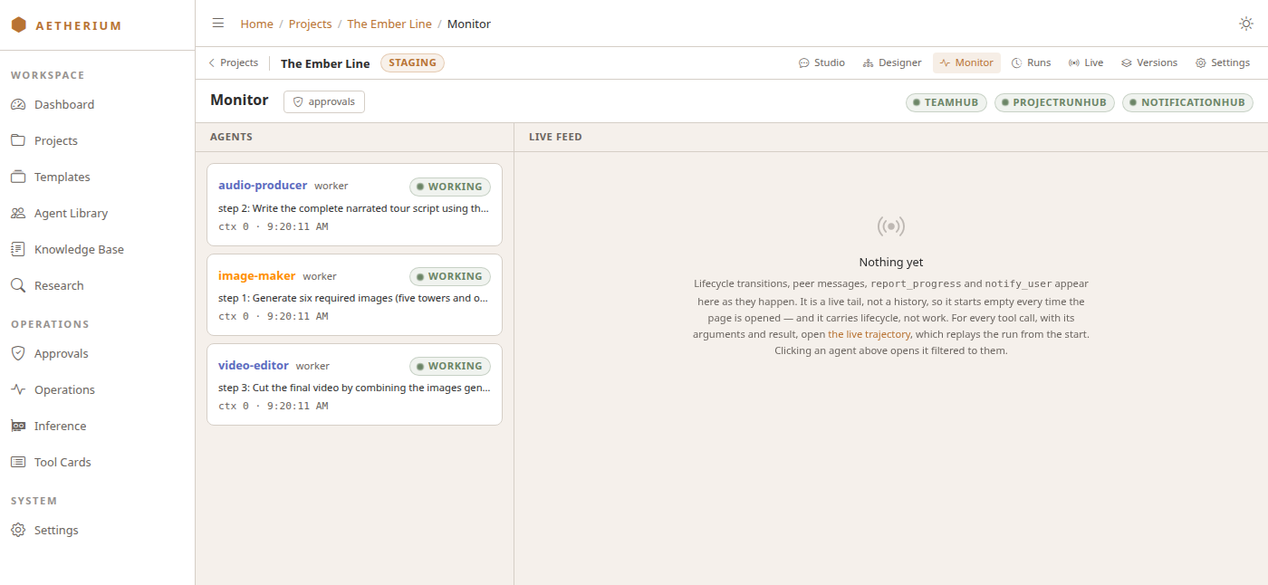Open the Designer tab
Screen dimensions: 1268x585
pos(892,63)
